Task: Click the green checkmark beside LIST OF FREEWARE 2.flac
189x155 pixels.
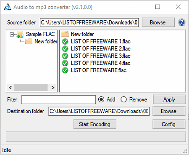Action: [65, 49]
